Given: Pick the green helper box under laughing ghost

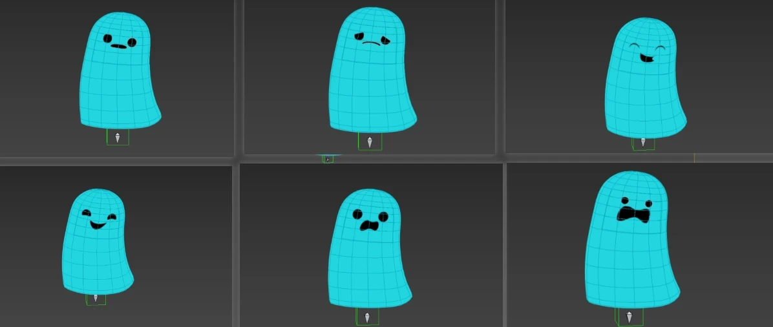Looking at the screenshot, I should click(x=643, y=143).
